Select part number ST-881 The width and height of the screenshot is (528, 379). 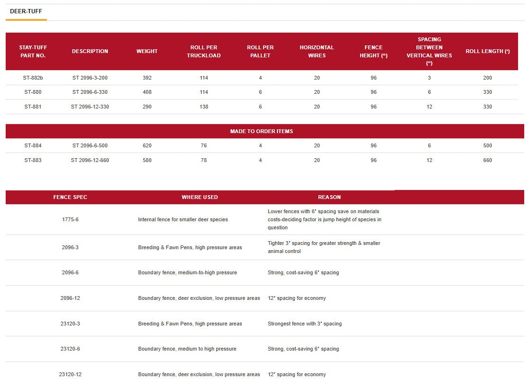pyautogui.click(x=33, y=107)
